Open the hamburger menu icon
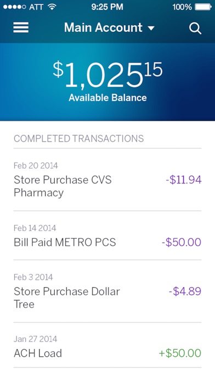215x382 pixels. point(21,27)
